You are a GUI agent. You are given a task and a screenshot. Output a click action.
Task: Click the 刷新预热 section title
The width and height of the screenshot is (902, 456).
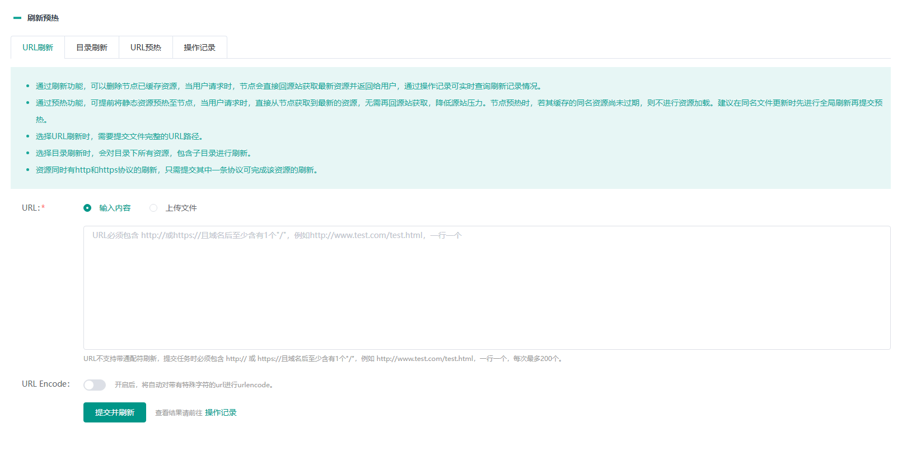click(43, 18)
